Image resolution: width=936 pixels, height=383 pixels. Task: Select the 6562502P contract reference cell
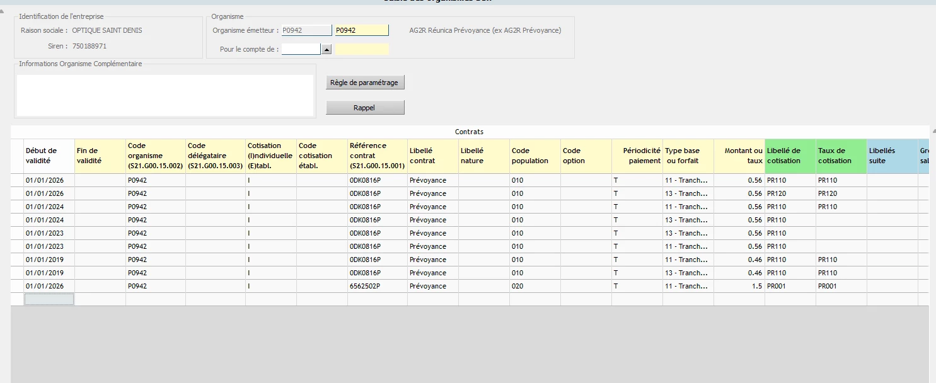pyautogui.click(x=377, y=286)
